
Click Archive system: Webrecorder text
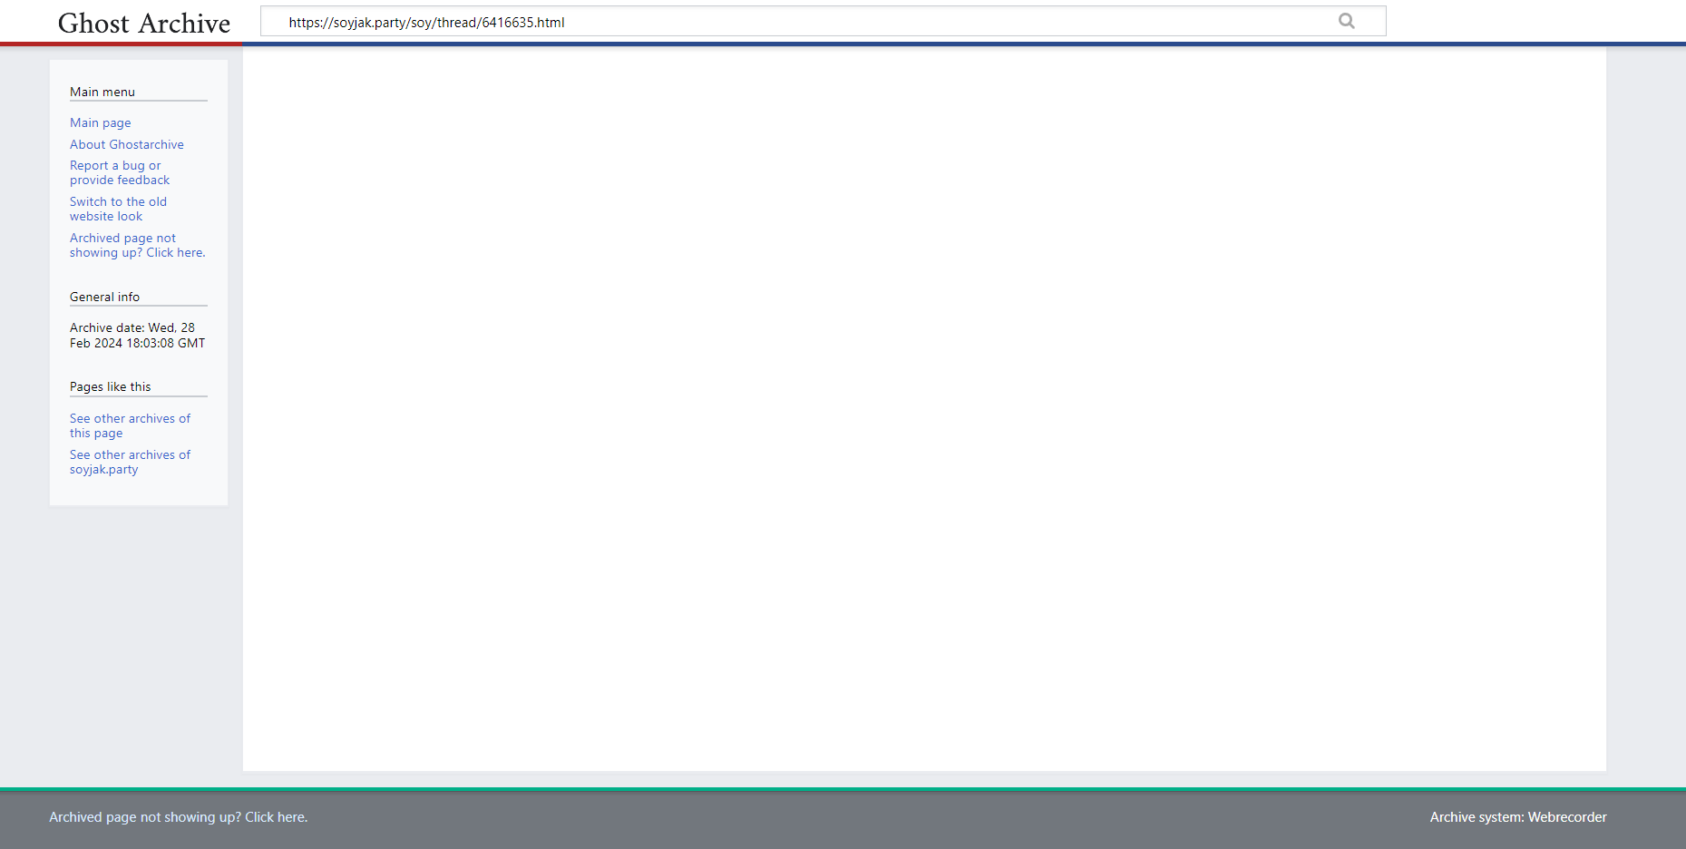point(1518,817)
